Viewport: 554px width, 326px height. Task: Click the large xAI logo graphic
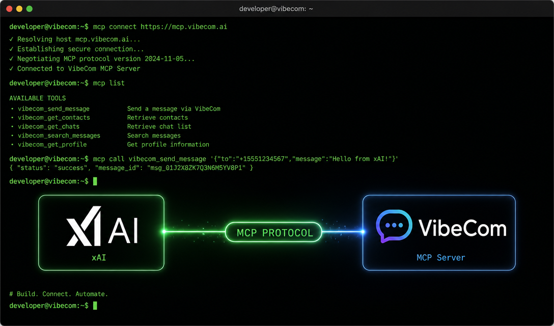[x=102, y=226]
